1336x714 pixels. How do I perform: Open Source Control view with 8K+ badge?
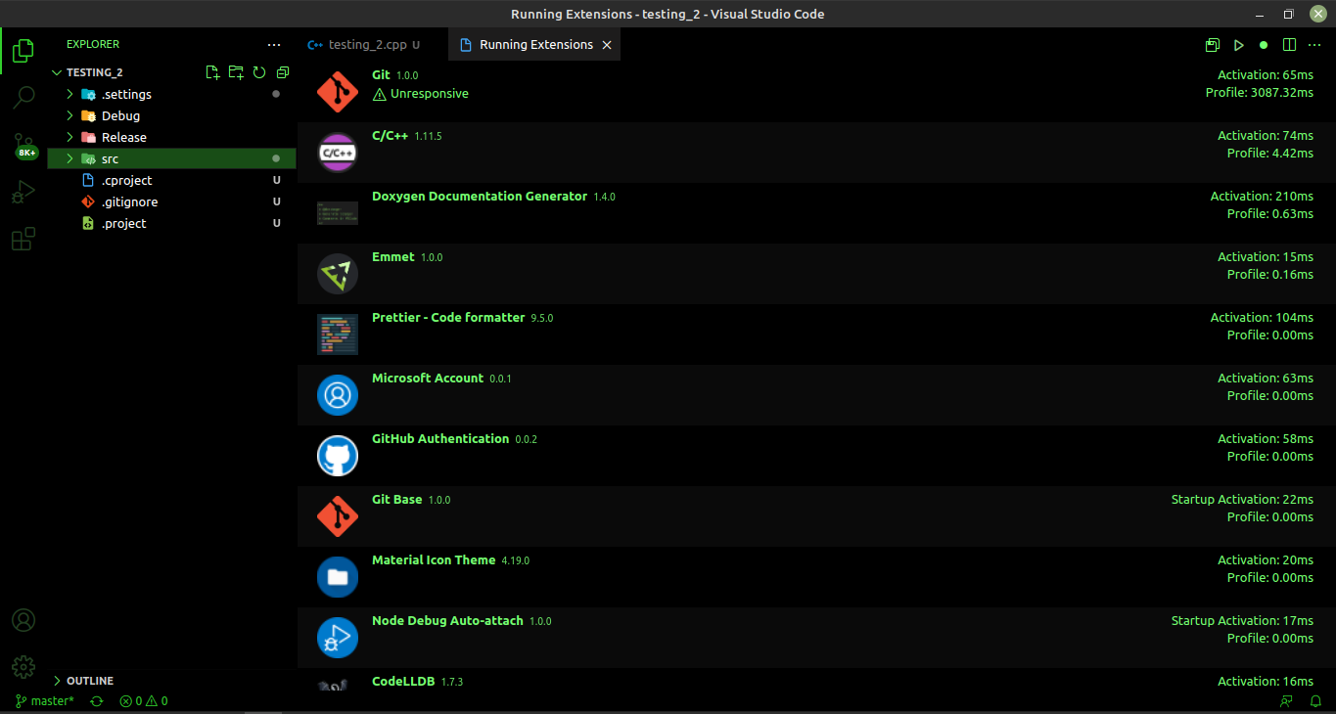pos(23,147)
